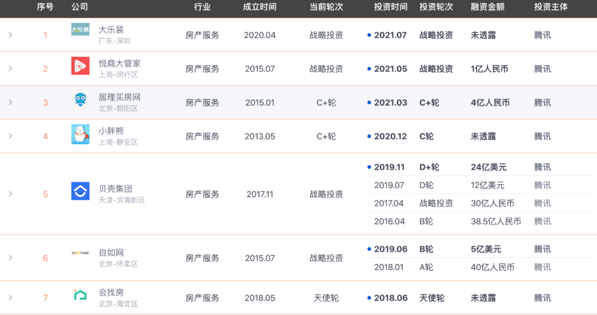
Task: Click the 上海-静安区 location text
Action: point(118,142)
